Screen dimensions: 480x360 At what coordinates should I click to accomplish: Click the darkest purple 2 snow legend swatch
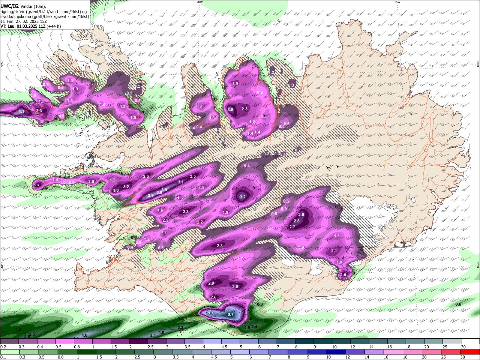pos(138,341)
